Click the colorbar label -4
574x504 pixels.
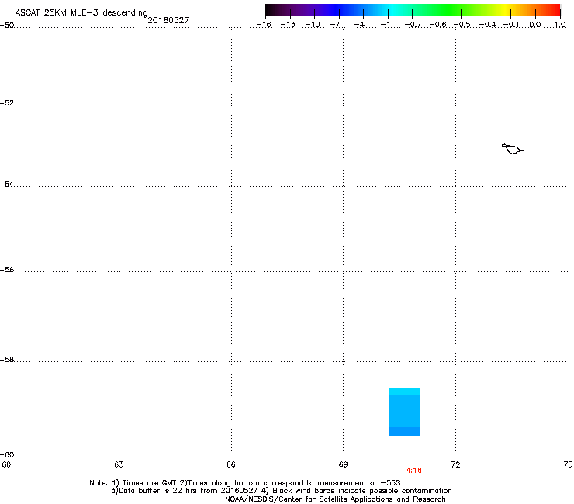[x=359, y=25]
